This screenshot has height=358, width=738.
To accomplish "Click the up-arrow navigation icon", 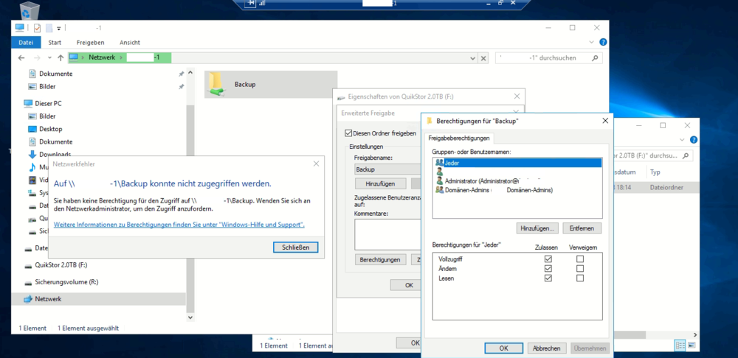I will pos(60,57).
